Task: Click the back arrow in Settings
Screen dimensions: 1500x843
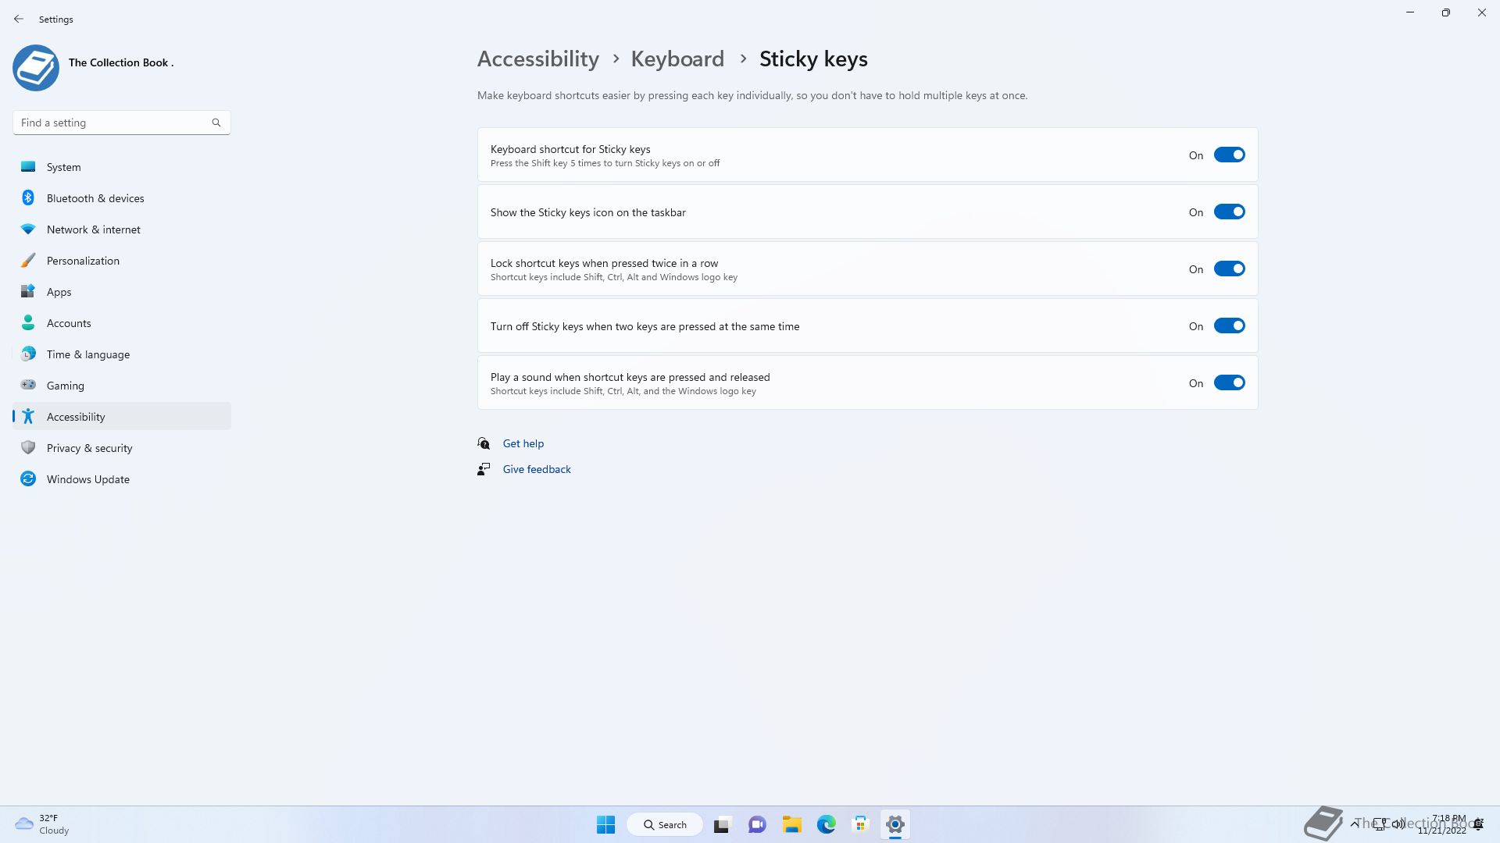Action: (19, 19)
